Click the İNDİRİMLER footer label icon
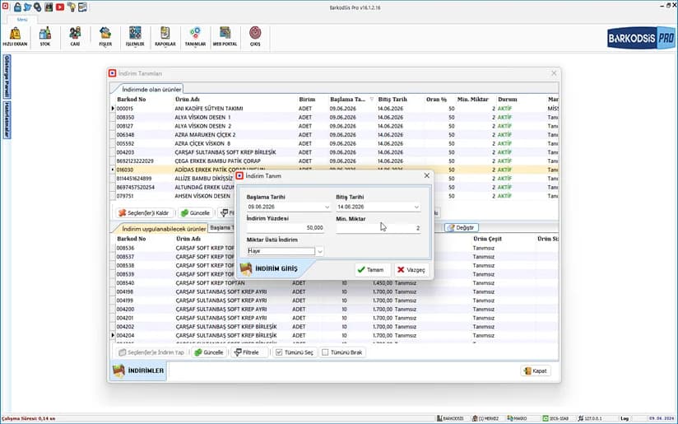The width and height of the screenshot is (678, 424). pyautogui.click(x=118, y=370)
